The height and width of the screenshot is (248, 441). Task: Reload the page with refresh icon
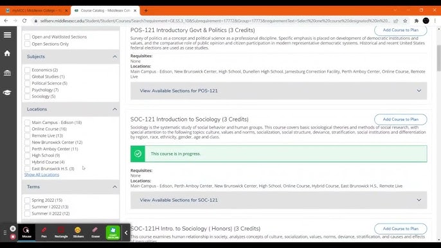tap(24, 21)
